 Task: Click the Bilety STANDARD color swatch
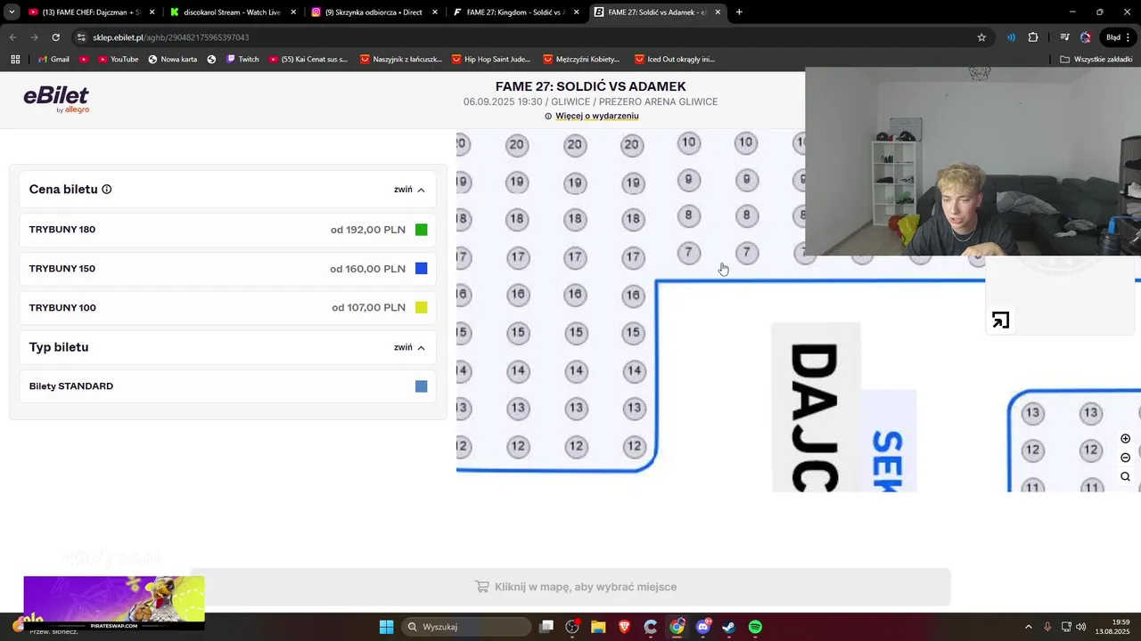422,386
